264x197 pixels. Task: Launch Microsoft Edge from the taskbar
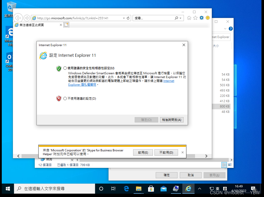pyautogui.click(x=126, y=189)
